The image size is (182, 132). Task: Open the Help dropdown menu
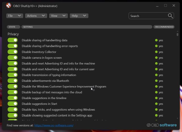coord(79,16)
